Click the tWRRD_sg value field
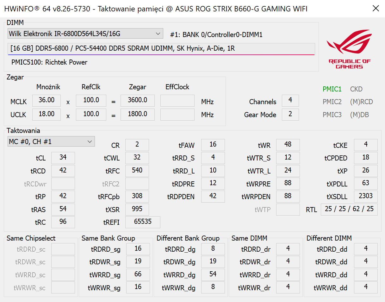This screenshot has height=302, width=385. point(138,274)
